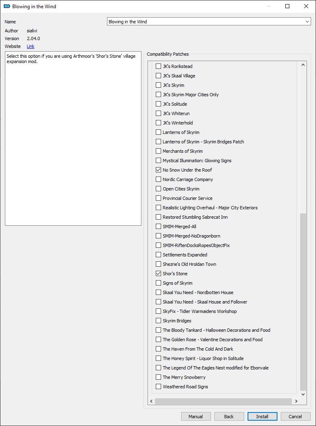Check Skaal You Need - Nordbotten House
Screen dimensions: 316x426
click(x=158, y=292)
